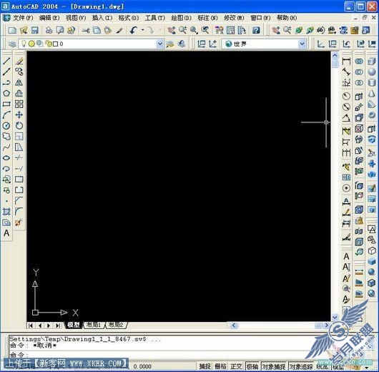Open the 编辑(E) menu

(x=49, y=18)
